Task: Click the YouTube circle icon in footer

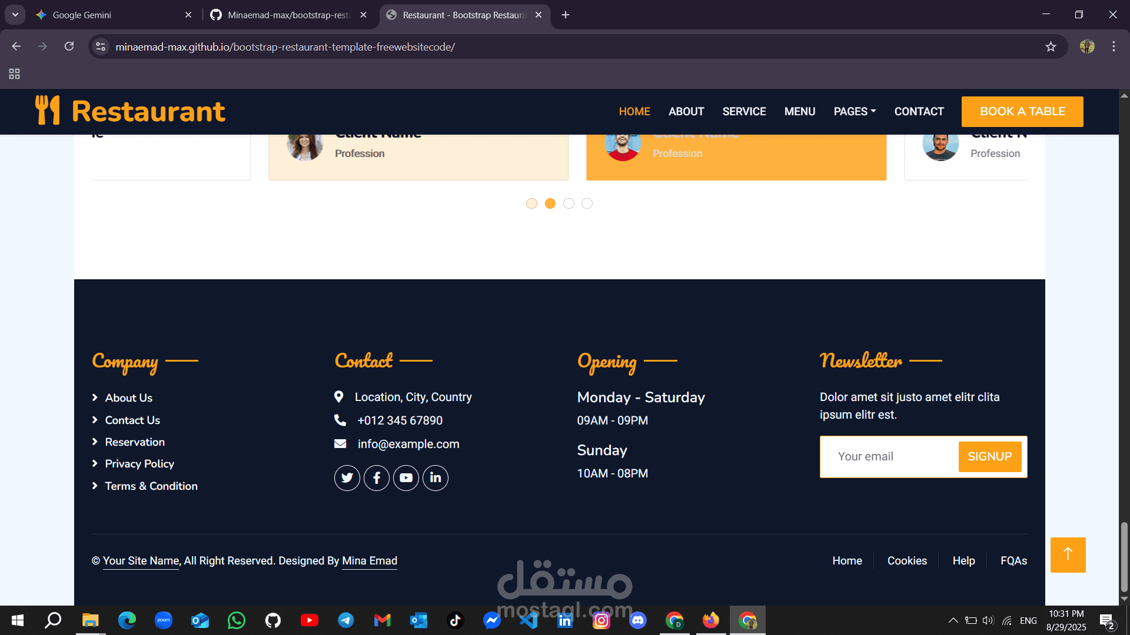Action: pyautogui.click(x=406, y=477)
